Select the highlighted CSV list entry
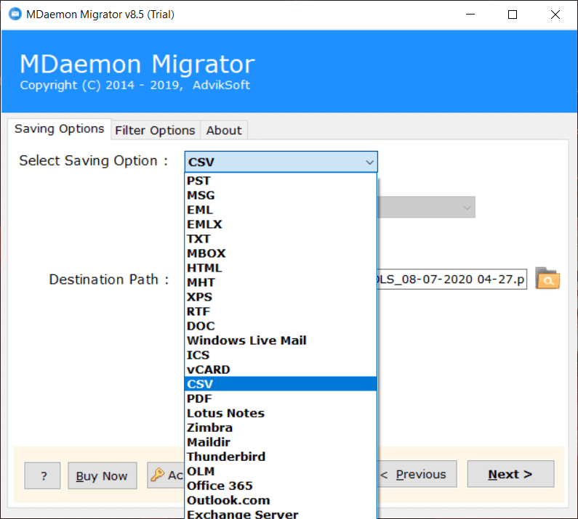Image resolution: width=578 pixels, height=519 pixels. [x=281, y=384]
